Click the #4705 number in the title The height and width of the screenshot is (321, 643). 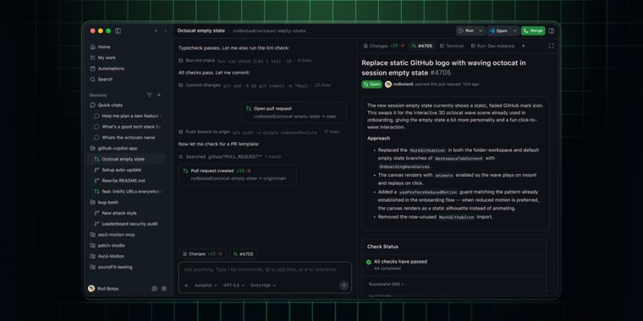[441, 73]
